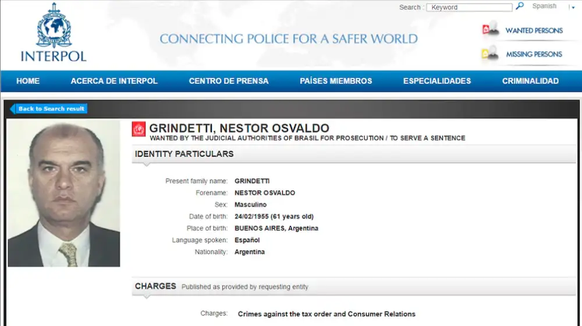
Task: Click the INTERPOL logo emblem
Action: pos(54,26)
